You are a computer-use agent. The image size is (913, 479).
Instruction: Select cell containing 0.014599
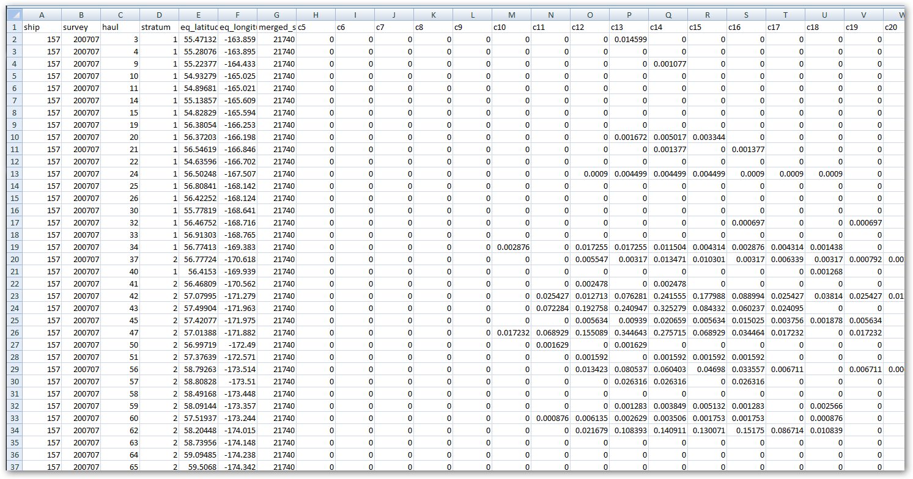point(629,39)
